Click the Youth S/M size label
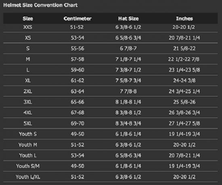 pyautogui.click(x=28, y=166)
